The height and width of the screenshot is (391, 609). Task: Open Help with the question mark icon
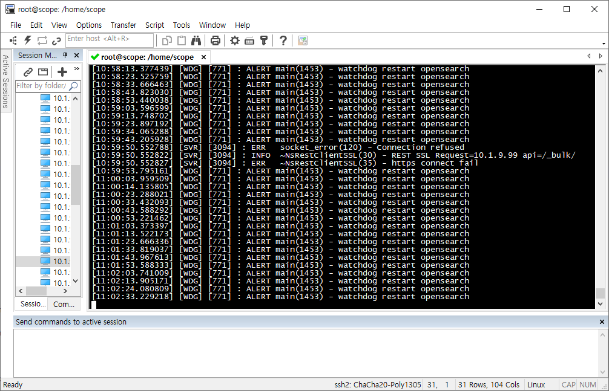click(283, 40)
